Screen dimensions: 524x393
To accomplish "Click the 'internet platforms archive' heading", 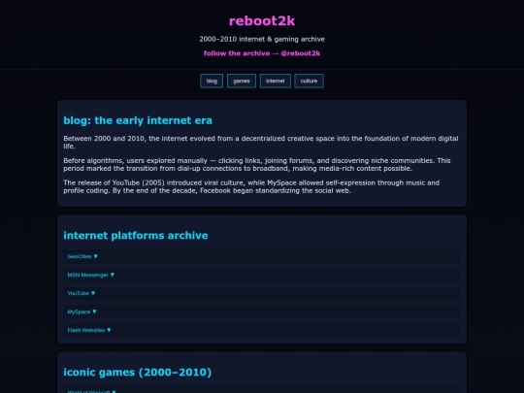I will pyautogui.click(x=136, y=235).
